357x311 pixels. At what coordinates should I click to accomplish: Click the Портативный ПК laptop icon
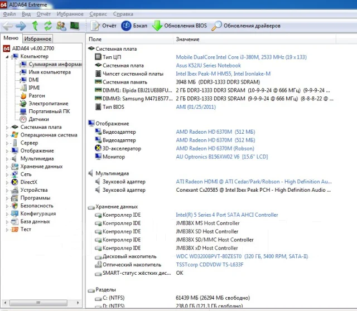(23, 111)
